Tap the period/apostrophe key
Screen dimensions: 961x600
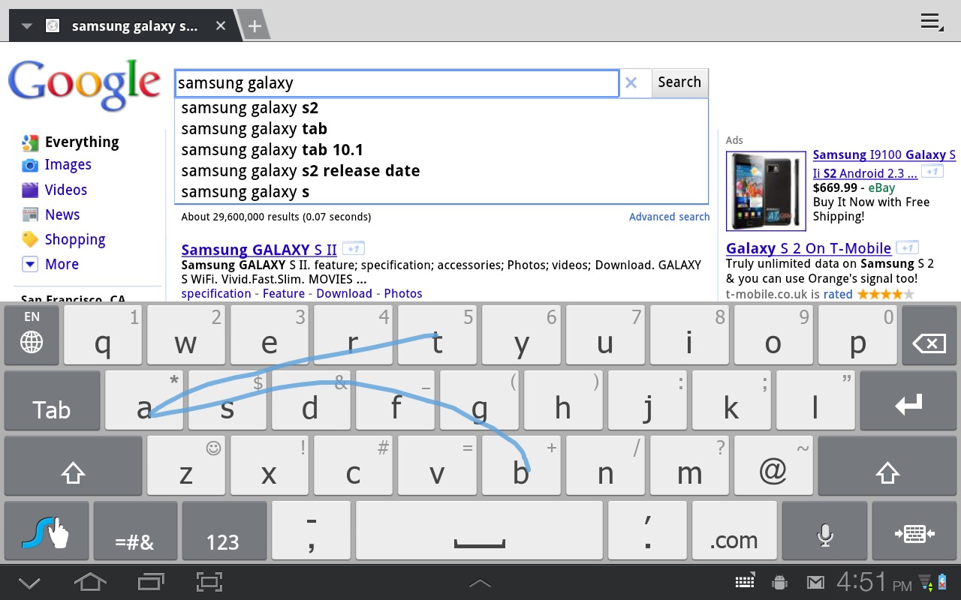pos(647,530)
